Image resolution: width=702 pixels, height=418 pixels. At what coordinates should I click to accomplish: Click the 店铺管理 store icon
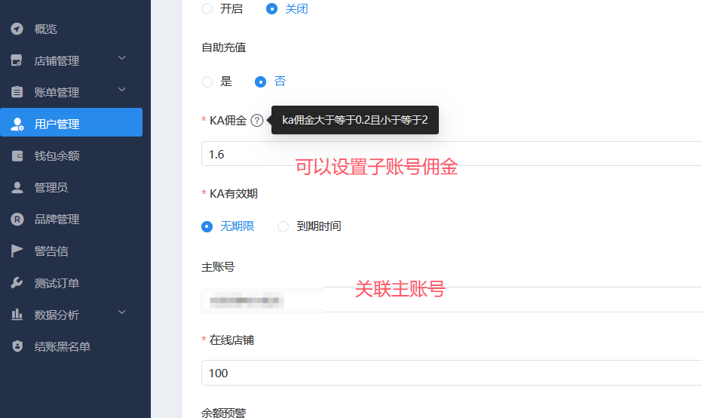pyautogui.click(x=17, y=60)
